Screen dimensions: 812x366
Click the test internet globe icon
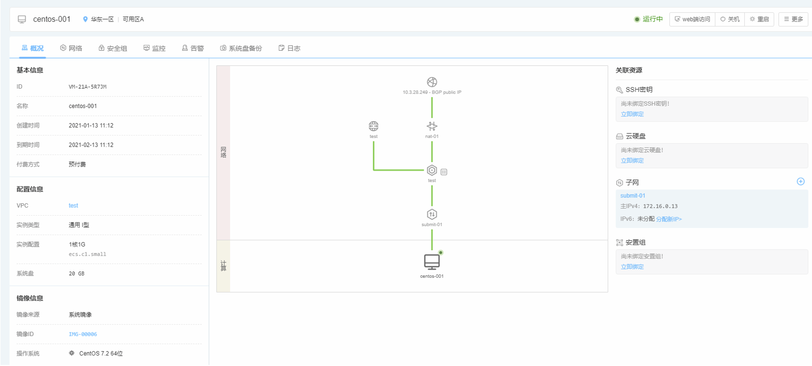373,126
